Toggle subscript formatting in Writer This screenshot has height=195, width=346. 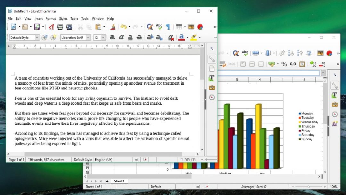(x=159, y=38)
